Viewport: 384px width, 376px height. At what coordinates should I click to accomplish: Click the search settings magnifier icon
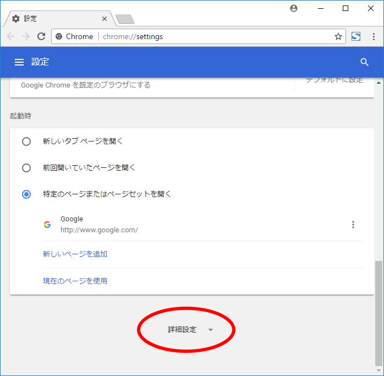[x=364, y=62]
